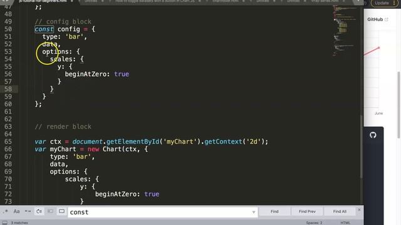Click the closing '};' on line 60
401x225 pixels.
click(x=38, y=104)
